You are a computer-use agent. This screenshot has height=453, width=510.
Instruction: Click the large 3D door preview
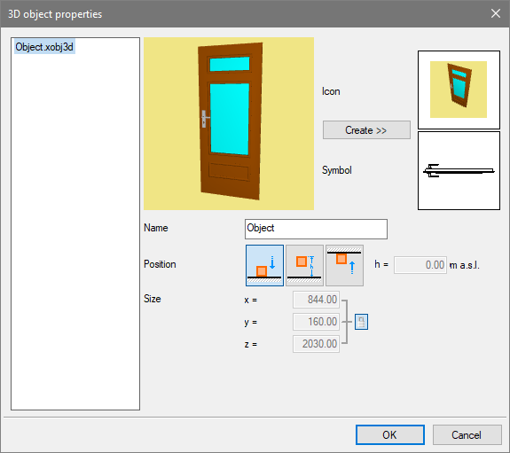[x=229, y=123]
